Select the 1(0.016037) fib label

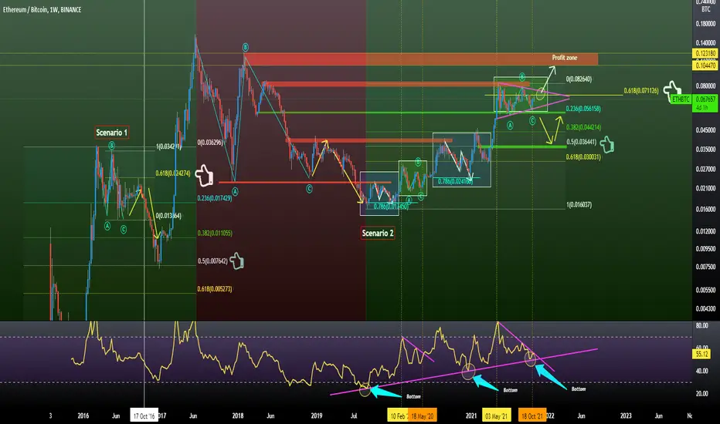point(579,204)
